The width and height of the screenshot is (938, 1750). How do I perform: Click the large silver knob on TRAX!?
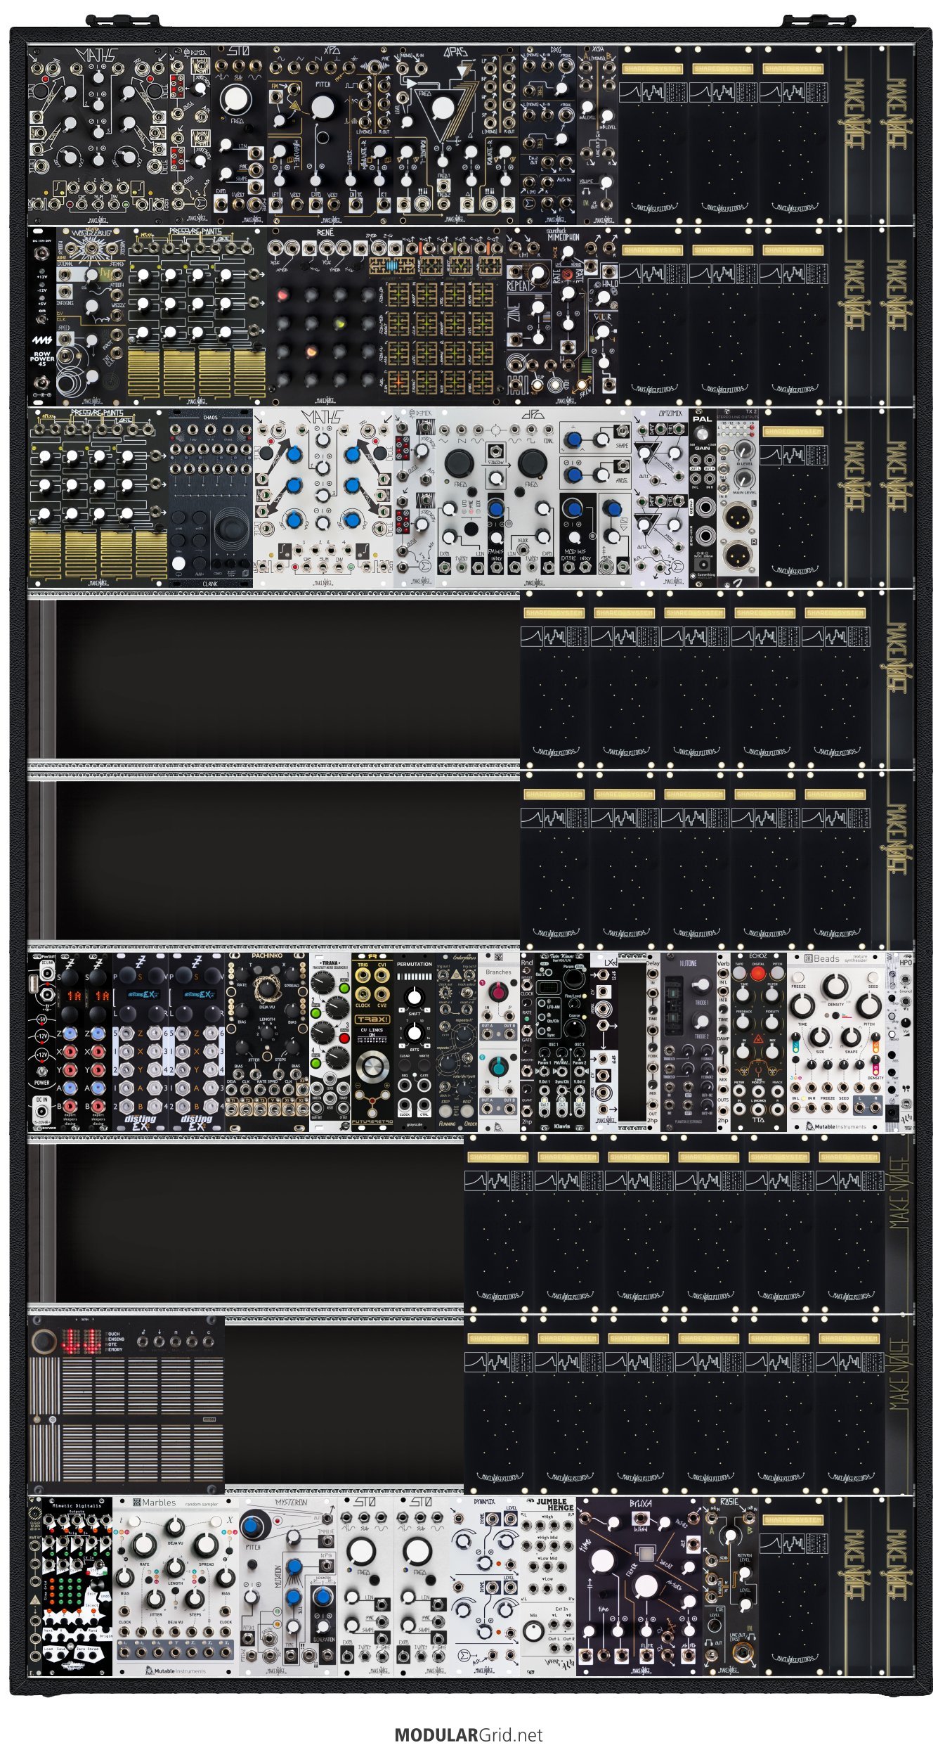372,1066
